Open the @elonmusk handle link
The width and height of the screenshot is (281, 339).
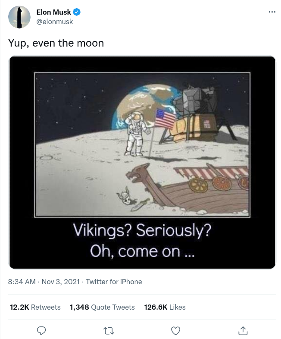(x=54, y=21)
